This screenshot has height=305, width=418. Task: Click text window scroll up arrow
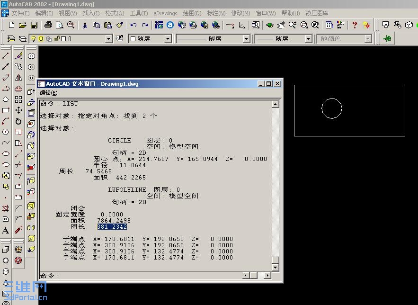click(x=276, y=104)
